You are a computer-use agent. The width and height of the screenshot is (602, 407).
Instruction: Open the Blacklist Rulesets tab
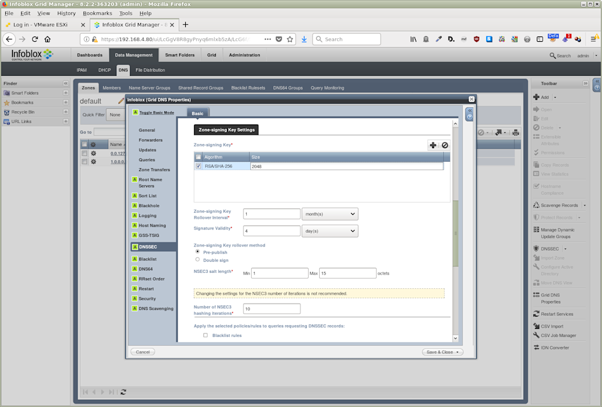pyautogui.click(x=248, y=88)
